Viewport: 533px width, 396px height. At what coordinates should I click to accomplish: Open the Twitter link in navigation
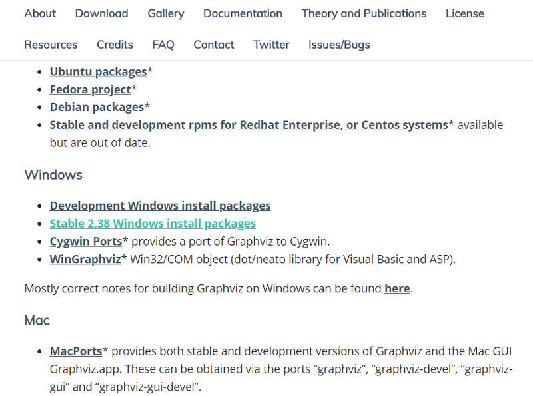point(271,45)
